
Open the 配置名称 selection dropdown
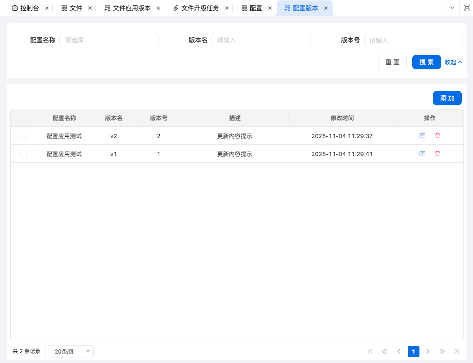109,40
